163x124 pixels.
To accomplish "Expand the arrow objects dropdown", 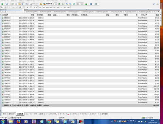I will point(36,7).
